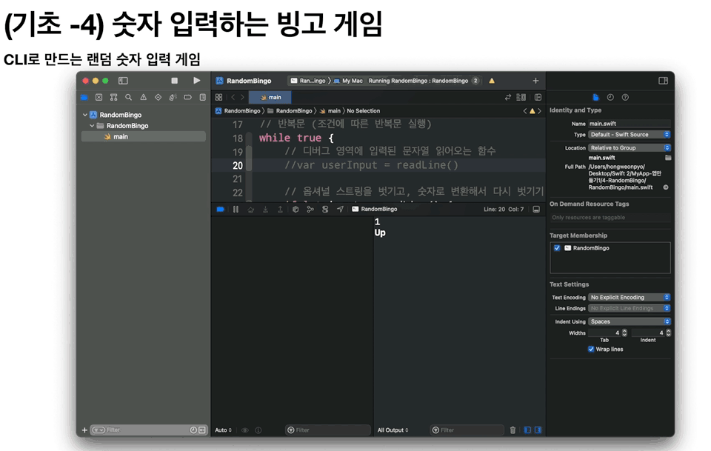The image size is (711, 451).
Task: Click No Selection in the jump bar
Action: 363,110
